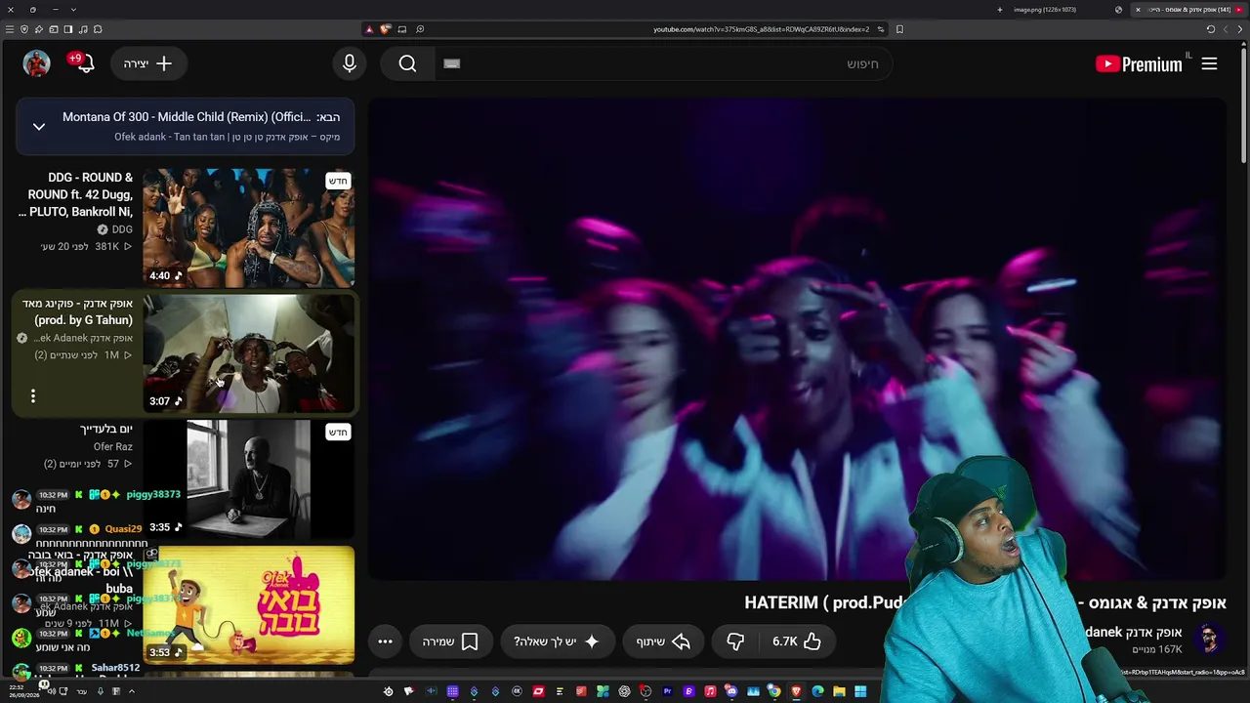1250x703 pixels.
Task: Click the magnifier search icon
Action: click(x=407, y=63)
